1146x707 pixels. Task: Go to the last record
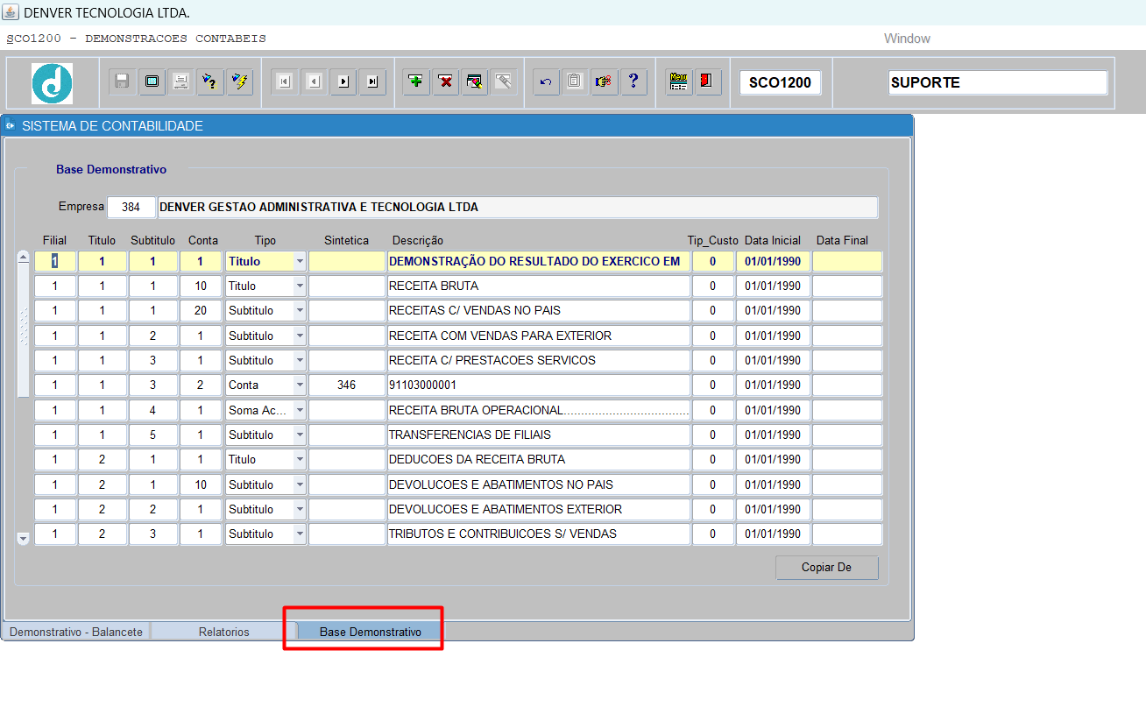tap(373, 81)
